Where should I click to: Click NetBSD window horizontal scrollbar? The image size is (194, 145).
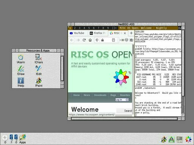coord(124,119)
